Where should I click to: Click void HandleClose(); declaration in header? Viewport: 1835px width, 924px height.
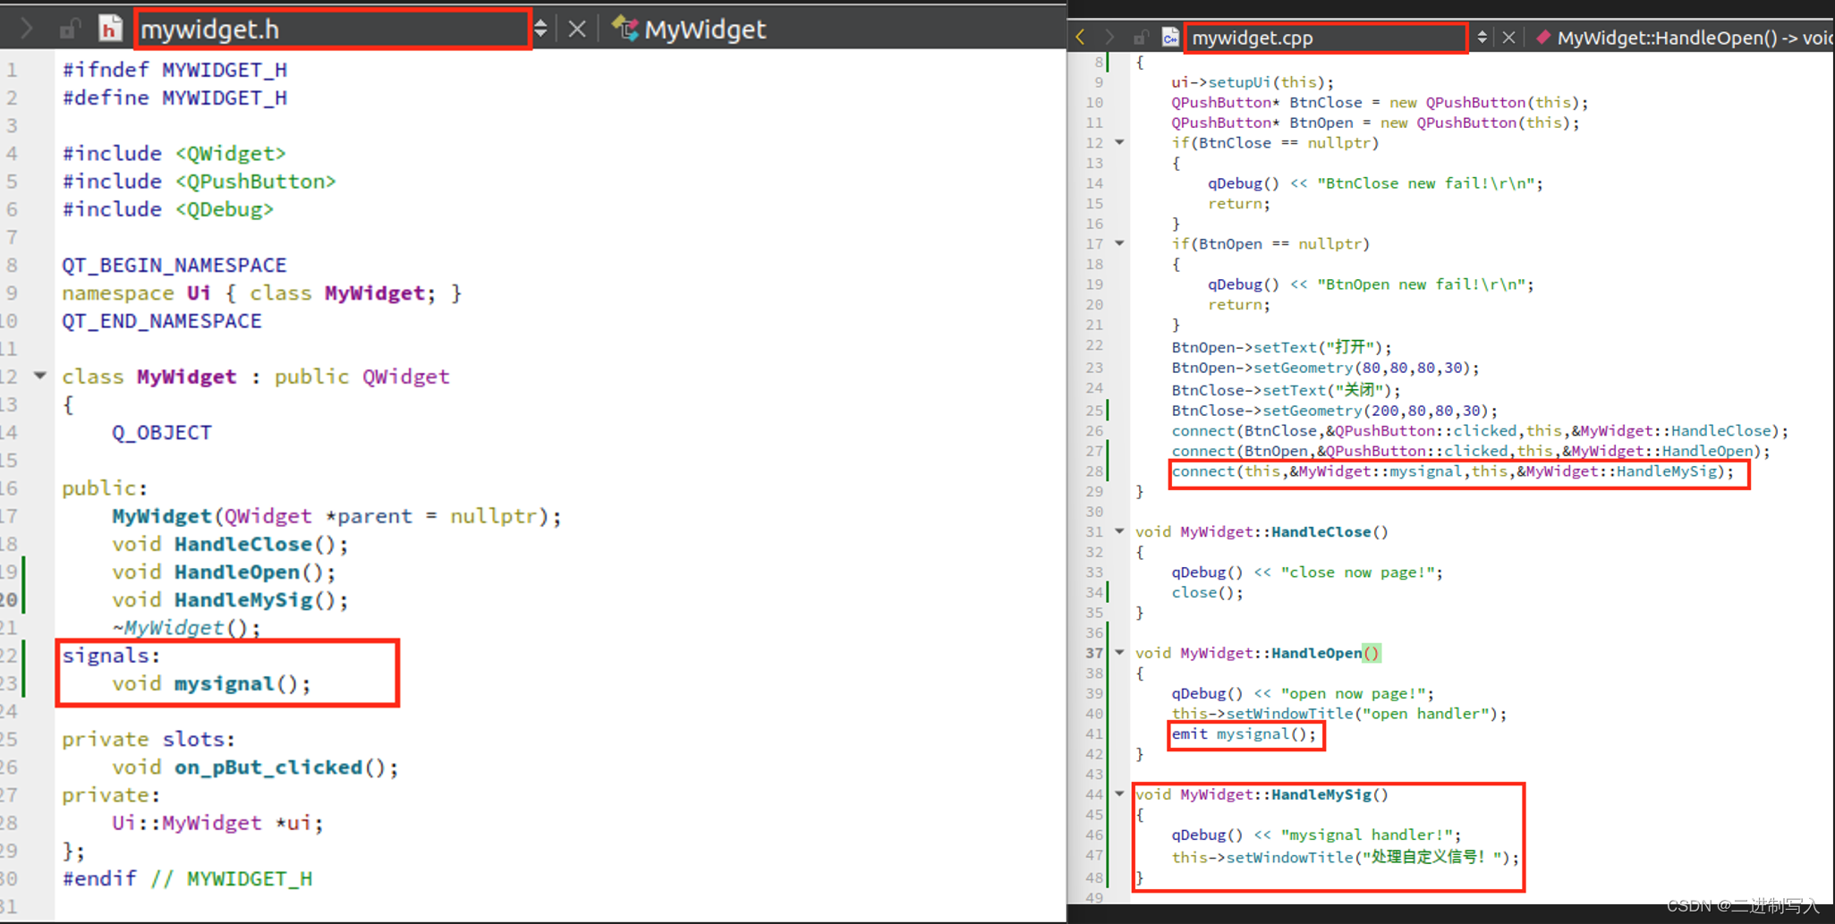click(x=230, y=544)
